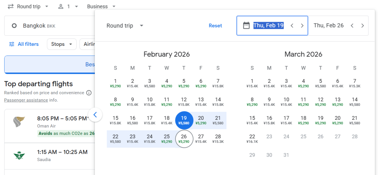Image resolution: width=378 pixels, height=175 pixels.
Task: Open Round trip dropdown in calendar panel
Action: click(125, 25)
